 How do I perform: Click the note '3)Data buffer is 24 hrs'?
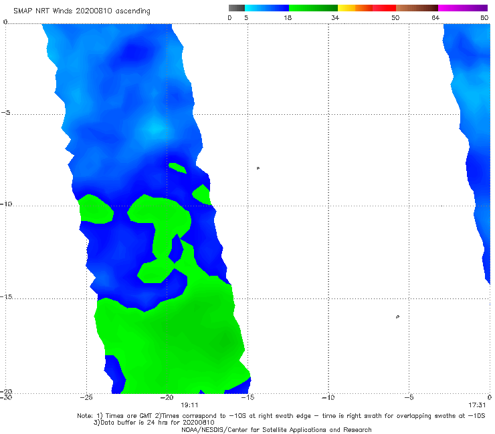point(154,423)
